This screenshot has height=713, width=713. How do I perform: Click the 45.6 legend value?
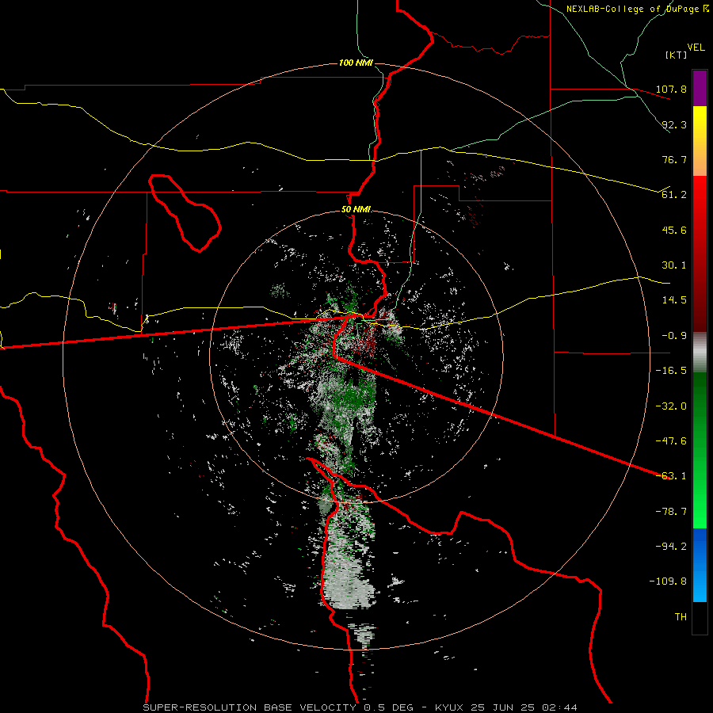674,230
